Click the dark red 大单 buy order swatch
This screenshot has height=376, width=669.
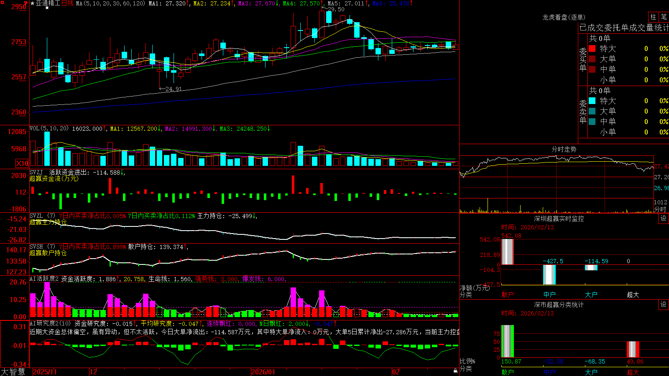click(x=592, y=59)
